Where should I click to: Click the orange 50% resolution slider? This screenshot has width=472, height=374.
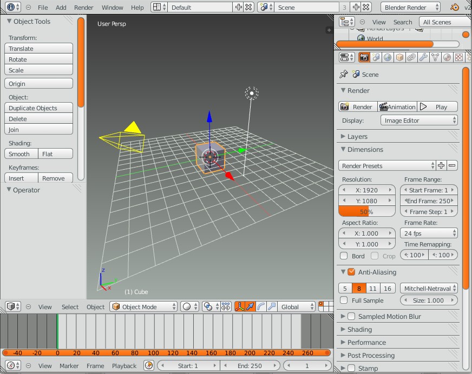point(366,211)
